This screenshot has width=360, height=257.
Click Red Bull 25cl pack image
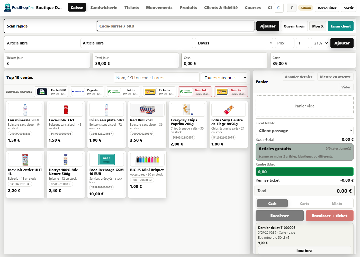(147, 110)
